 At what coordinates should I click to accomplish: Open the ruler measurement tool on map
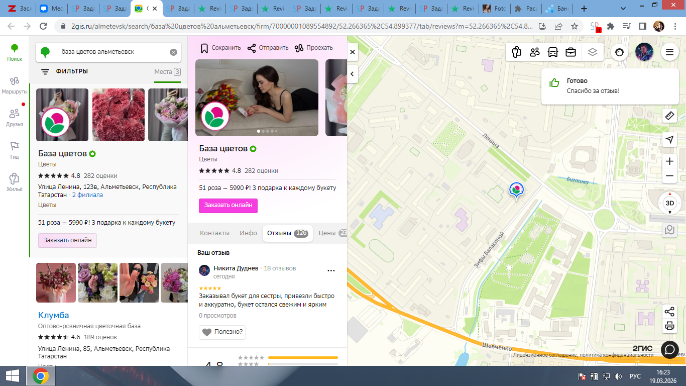point(669,116)
